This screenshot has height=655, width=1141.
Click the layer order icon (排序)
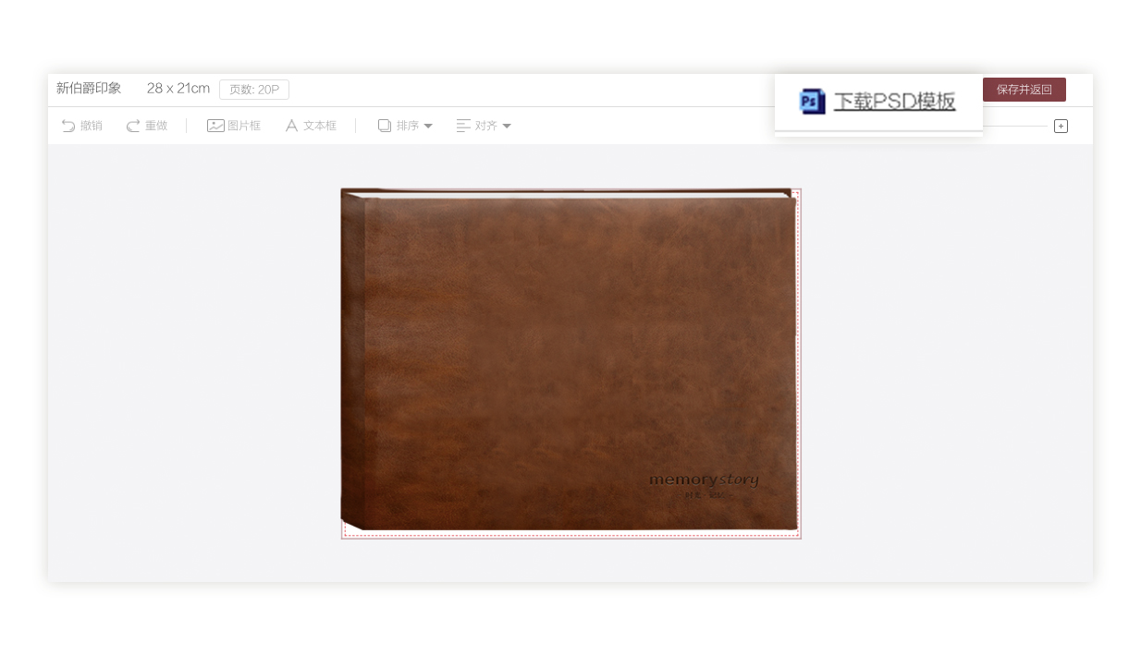pyautogui.click(x=385, y=126)
